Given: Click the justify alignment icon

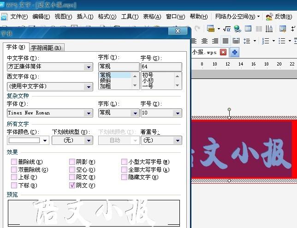Looking at the screenshot, I should 226,41.
